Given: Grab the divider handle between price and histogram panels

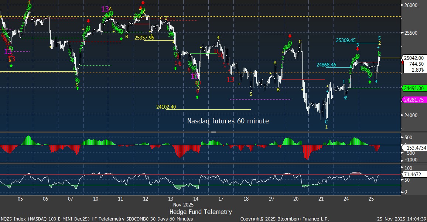Looking at the screenshot, I should (213, 132).
